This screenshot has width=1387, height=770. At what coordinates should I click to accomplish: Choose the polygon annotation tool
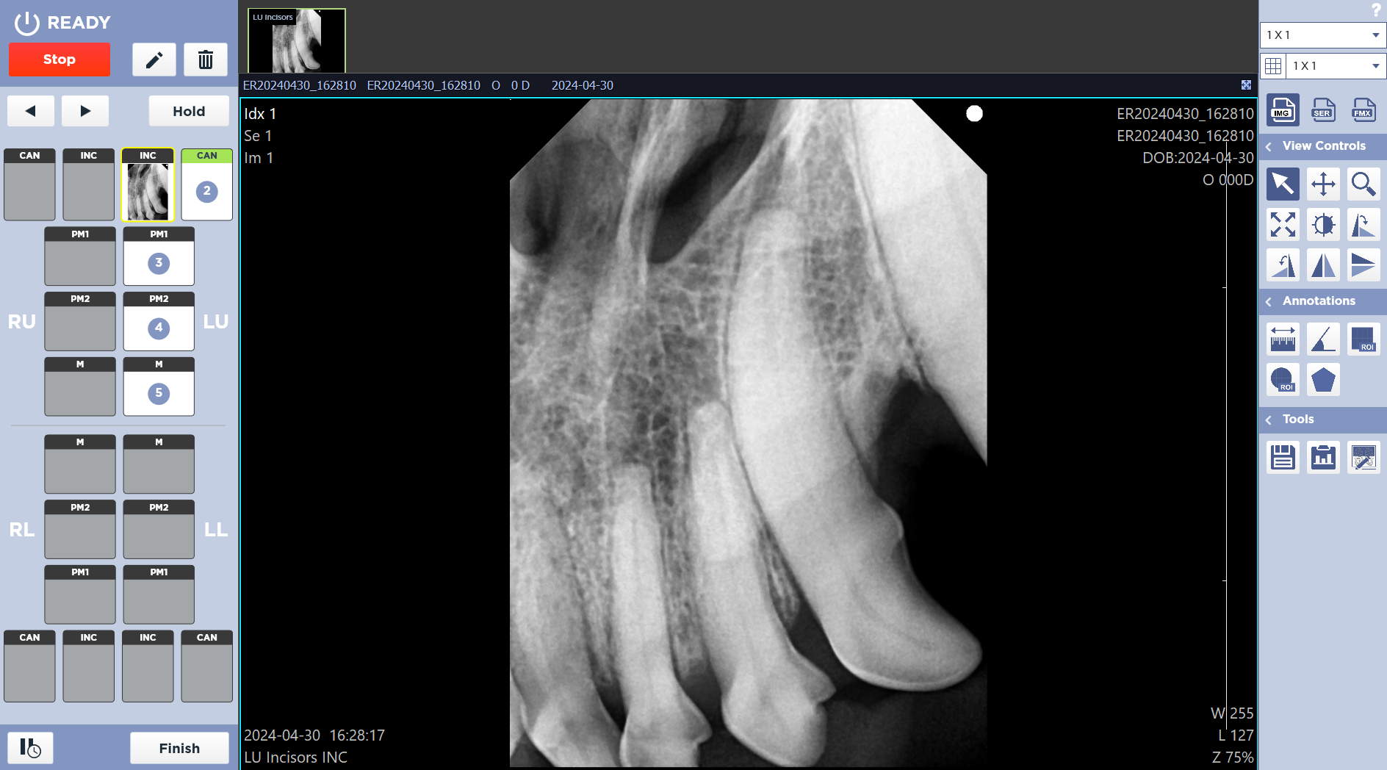[1323, 380]
